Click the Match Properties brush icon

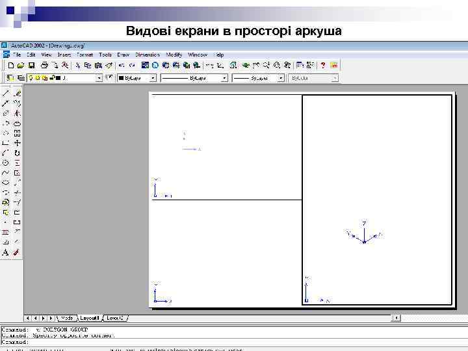click(109, 65)
